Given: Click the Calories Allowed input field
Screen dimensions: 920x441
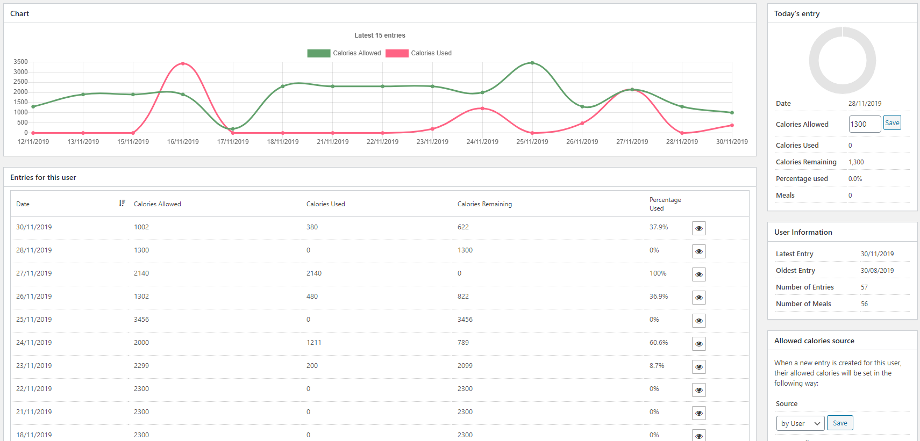Looking at the screenshot, I should [x=865, y=124].
